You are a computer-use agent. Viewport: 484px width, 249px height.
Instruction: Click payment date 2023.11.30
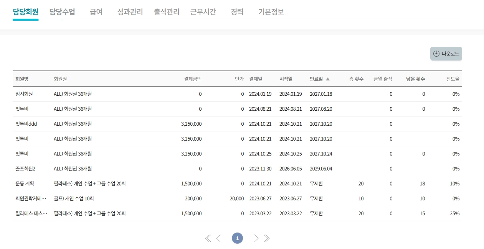point(260,169)
